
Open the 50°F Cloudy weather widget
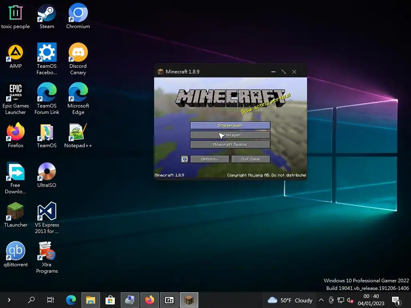[x=290, y=300]
